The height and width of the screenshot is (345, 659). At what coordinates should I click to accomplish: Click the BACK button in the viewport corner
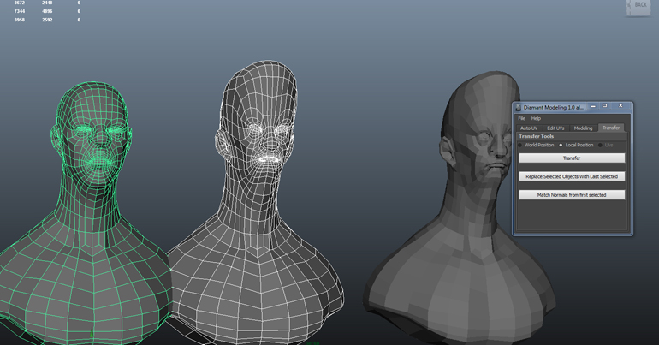click(638, 7)
